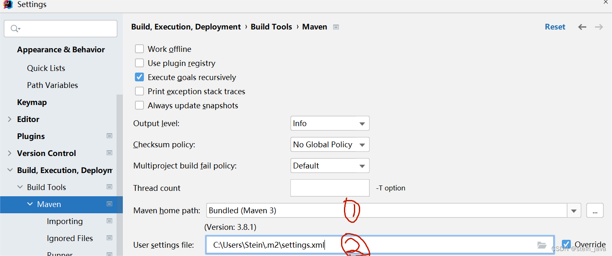The height and width of the screenshot is (256, 612).
Task: Expand the Version Control tree node
Action: pyautogui.click(x=10, y=153)
